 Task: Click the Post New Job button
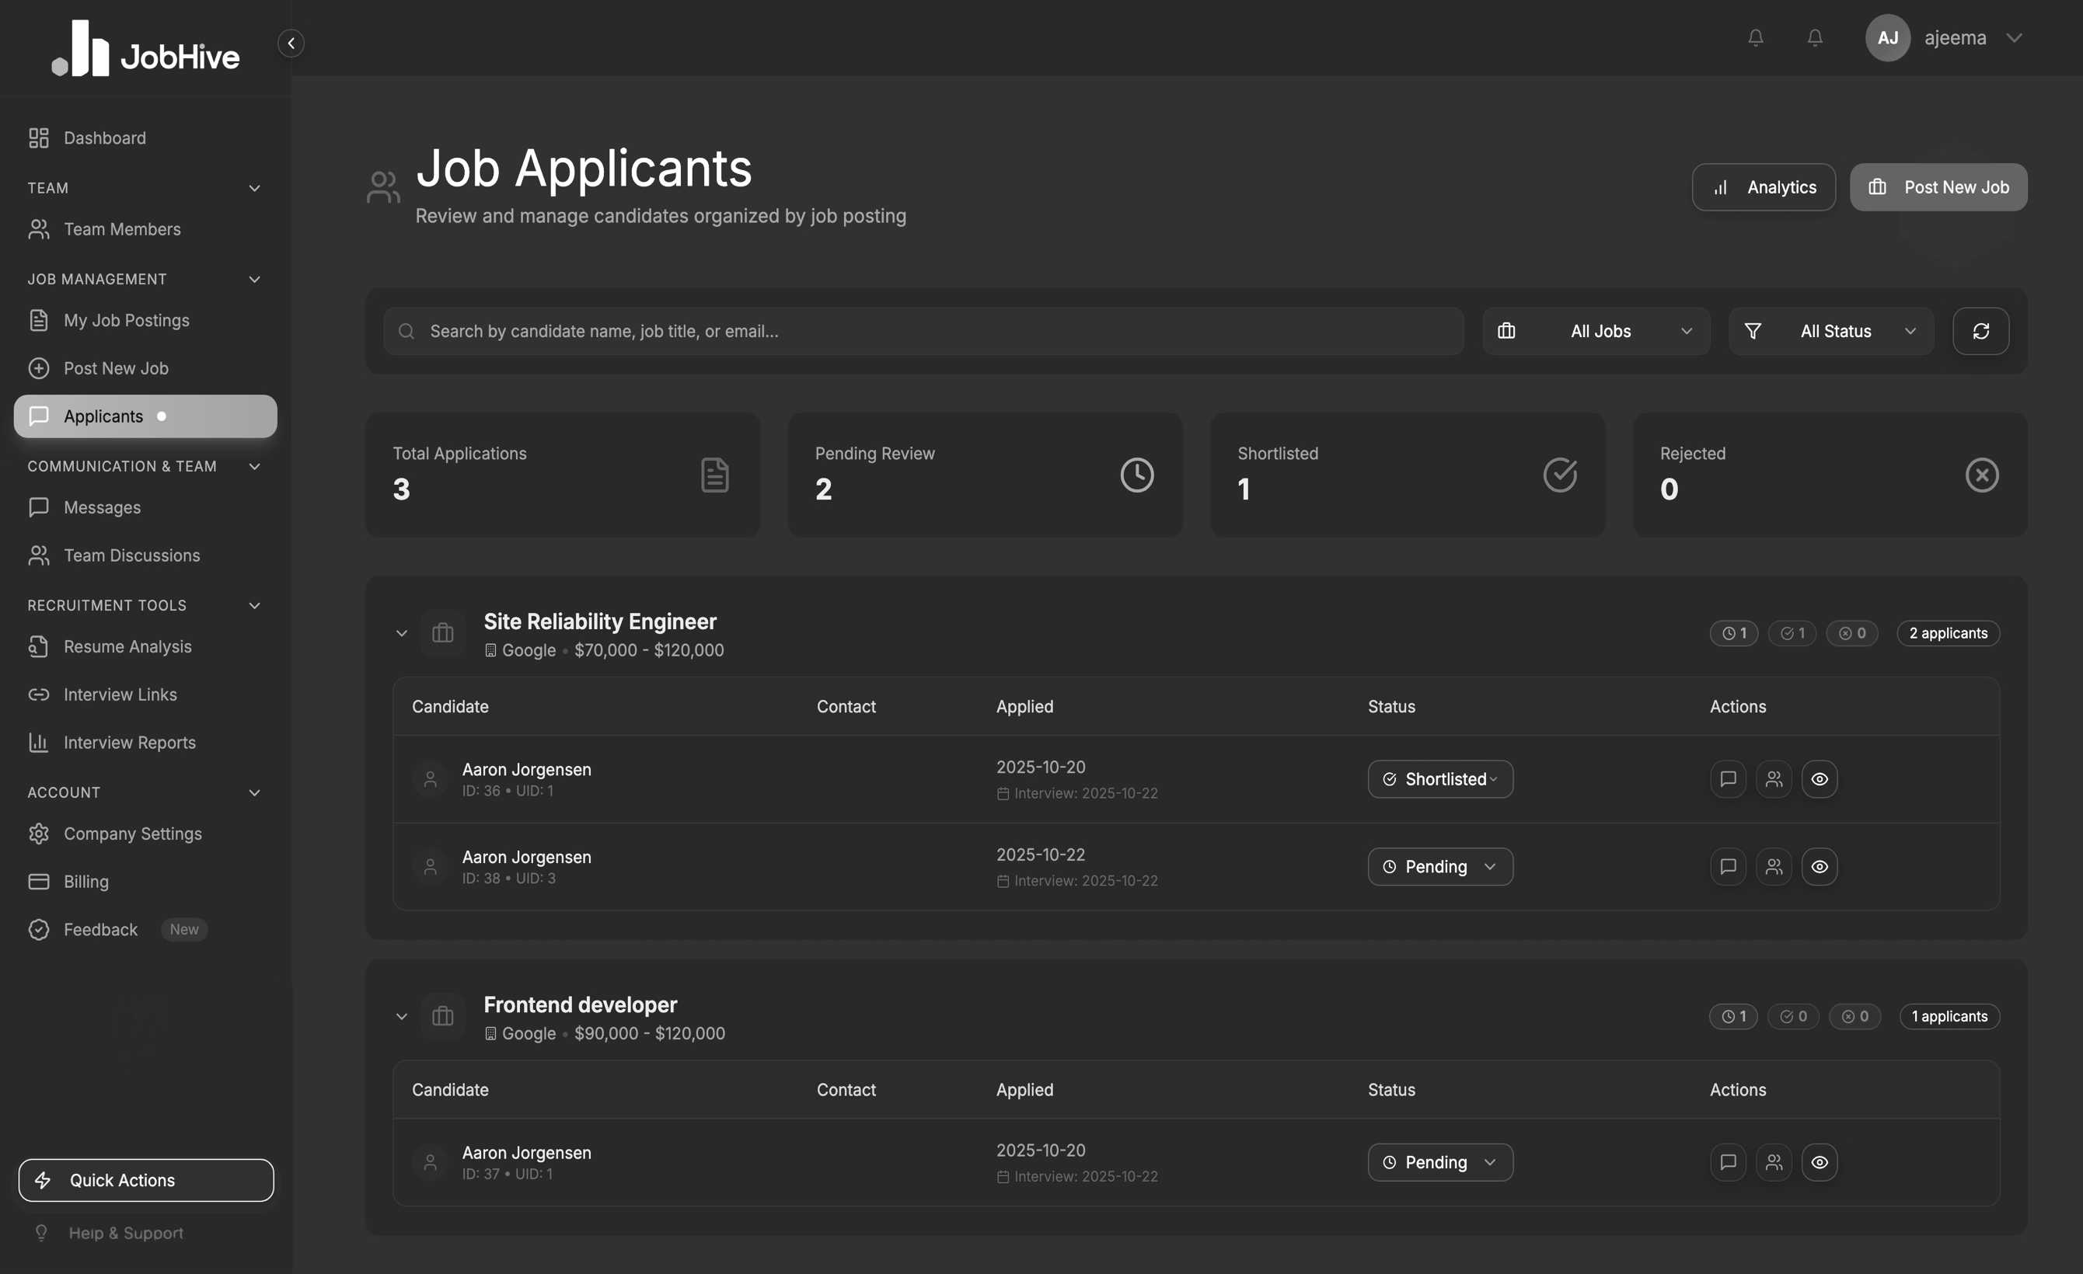coord(1938,186)
